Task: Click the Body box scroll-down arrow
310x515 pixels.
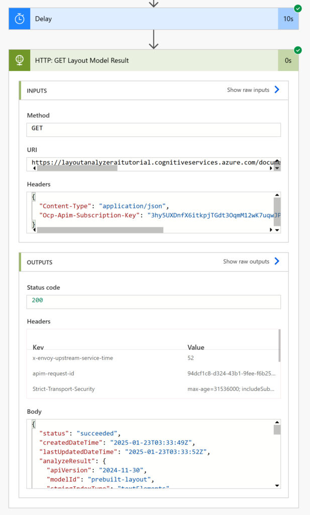Action: pos(277,485)
